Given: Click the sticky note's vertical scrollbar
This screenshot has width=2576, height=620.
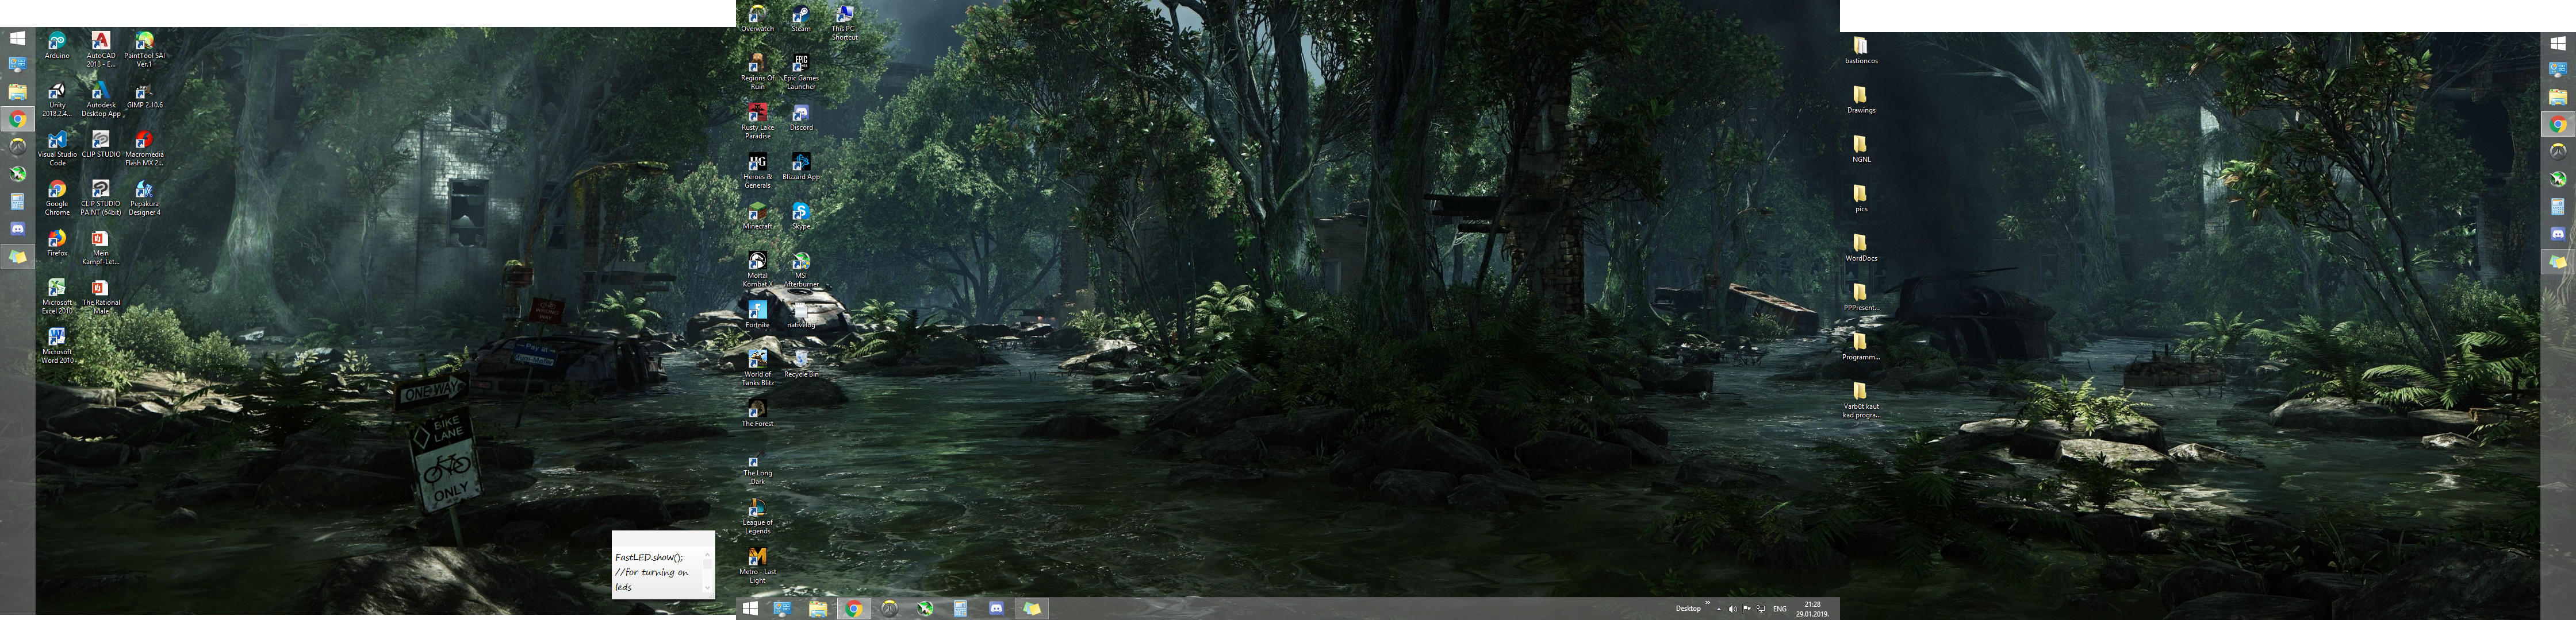Looking at the screenshot, I should (708, 571).
